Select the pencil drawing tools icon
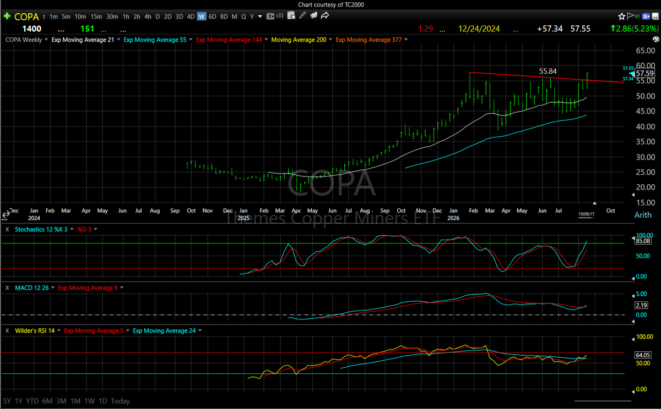 [x=302, y=16]
